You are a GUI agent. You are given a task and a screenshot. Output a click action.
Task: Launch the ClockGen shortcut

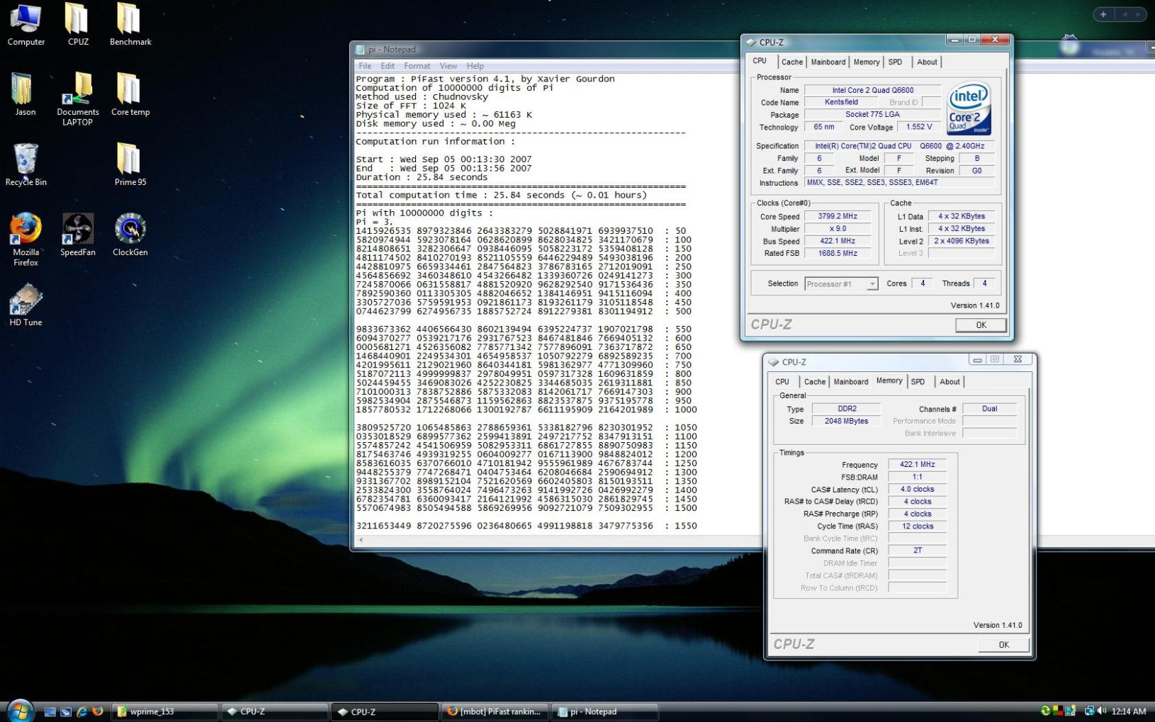point(130,235)
